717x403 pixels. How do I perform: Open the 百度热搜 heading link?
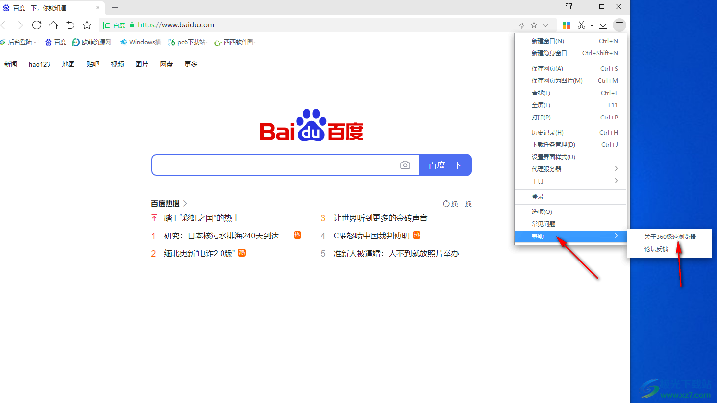pos(169,204)
